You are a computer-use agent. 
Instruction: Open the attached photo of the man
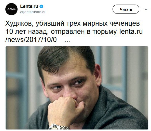click(x=77, y=88)
